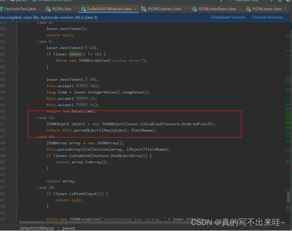Click the Choose Sources... link
The width and height of the screenshot is (292, 231).
coord(268,17)
